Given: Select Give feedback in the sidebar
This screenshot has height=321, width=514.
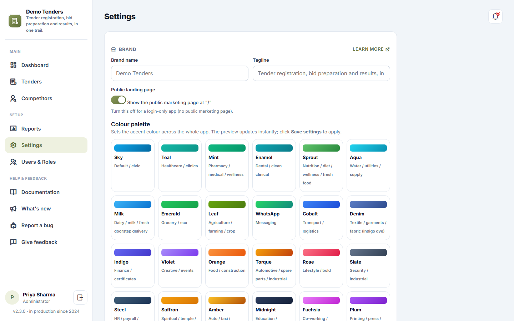Looking at the screenshot, I should point(46,242).
